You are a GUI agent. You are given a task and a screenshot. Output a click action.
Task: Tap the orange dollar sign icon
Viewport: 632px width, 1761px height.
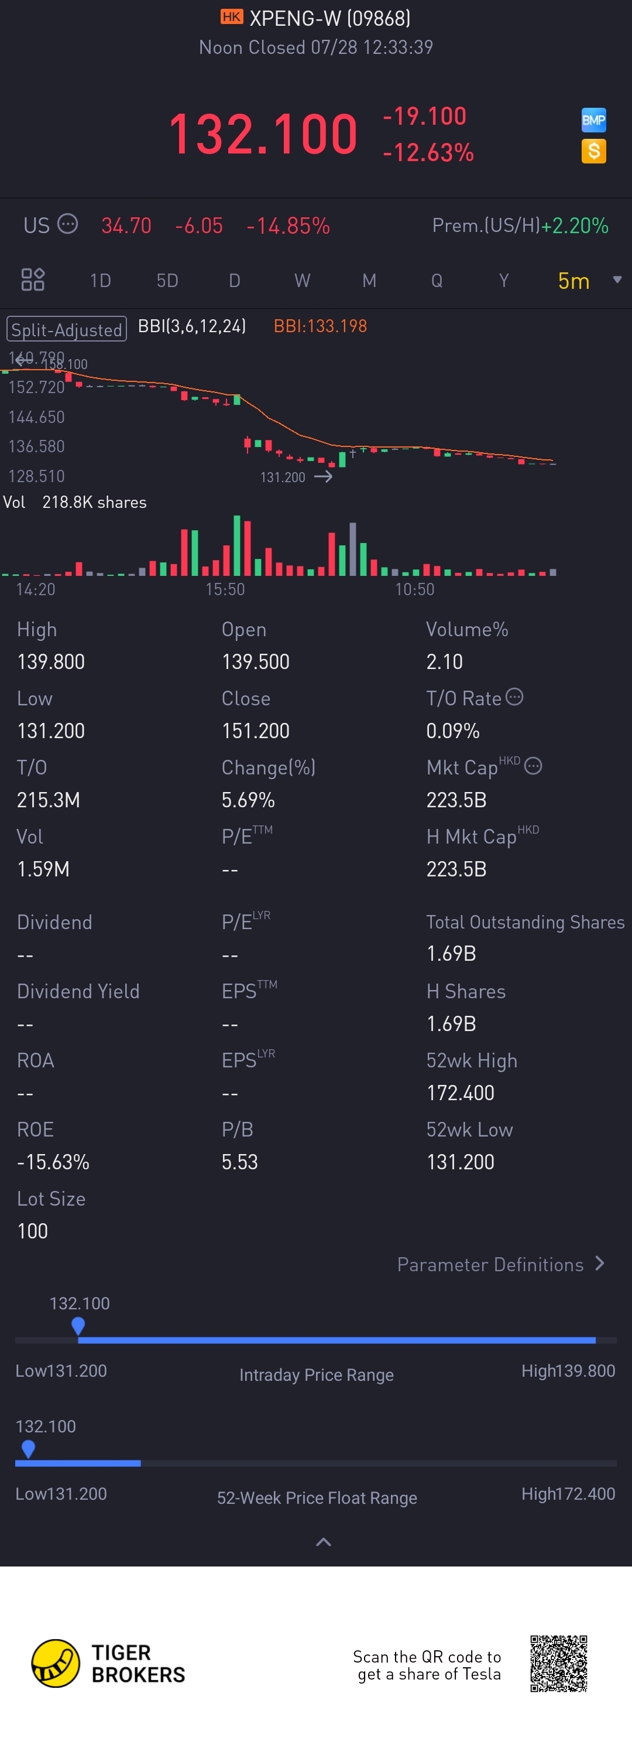tap(593, 151)
